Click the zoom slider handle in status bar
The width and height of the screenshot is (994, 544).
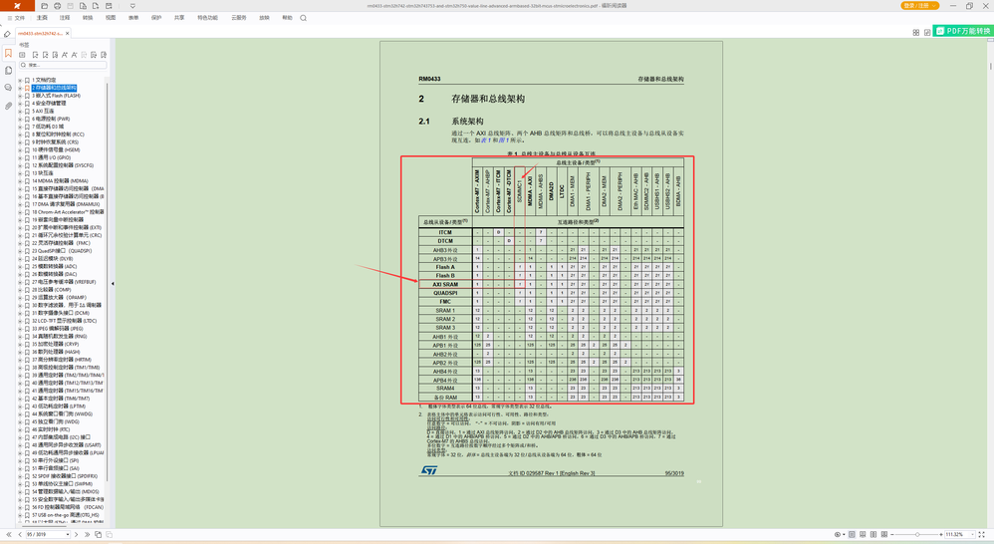tap(917, 534)
